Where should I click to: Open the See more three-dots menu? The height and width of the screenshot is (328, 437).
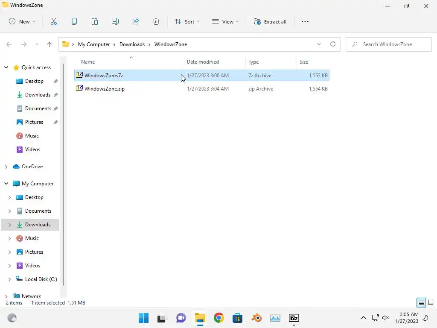tap(305, 21)
